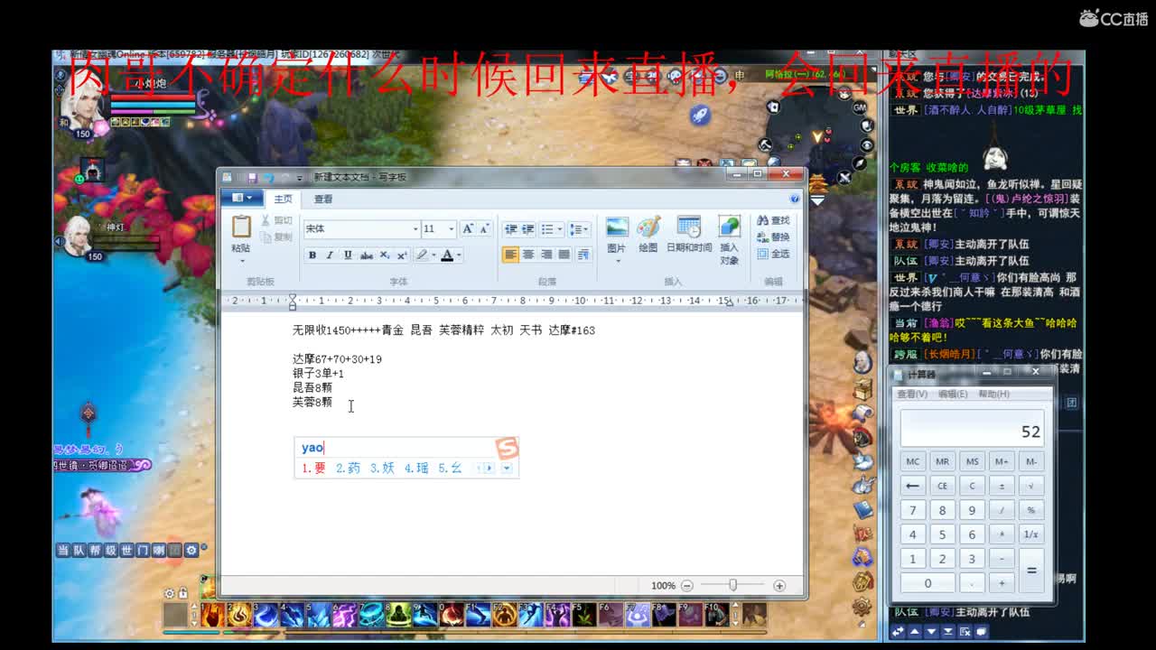The width and height of the screenshot is (1156, 650).
Task: Select center text alignment
Action: point(528,255)
